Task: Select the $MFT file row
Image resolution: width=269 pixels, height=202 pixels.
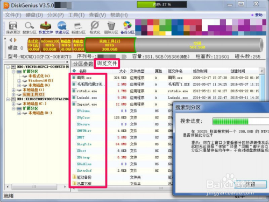Action: point(165,137)
